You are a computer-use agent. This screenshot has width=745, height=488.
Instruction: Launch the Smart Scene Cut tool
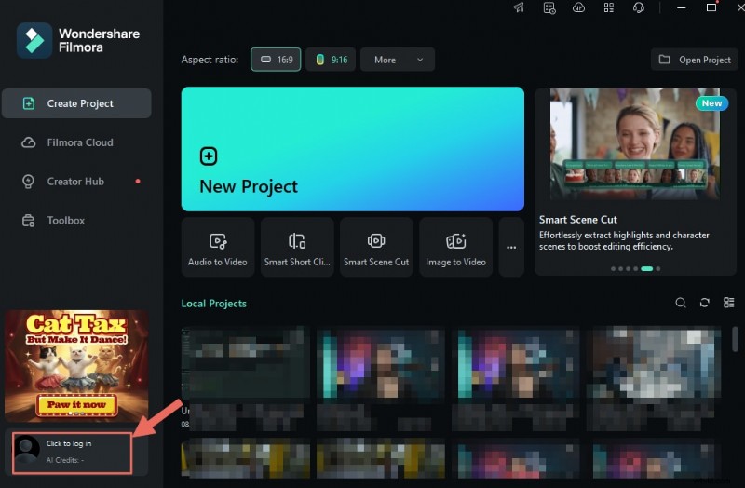point(376,247)
